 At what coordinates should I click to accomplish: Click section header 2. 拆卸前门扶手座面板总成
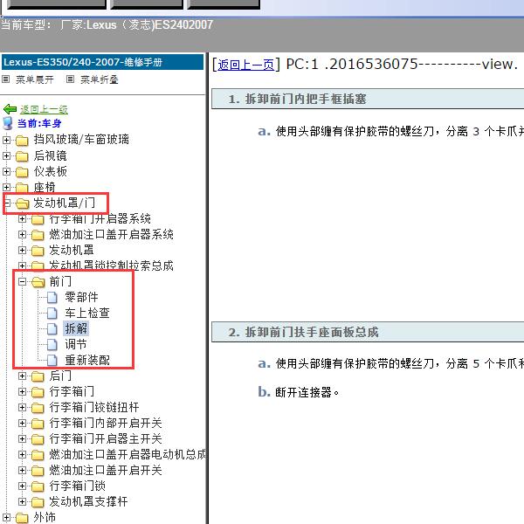point(368,332)
